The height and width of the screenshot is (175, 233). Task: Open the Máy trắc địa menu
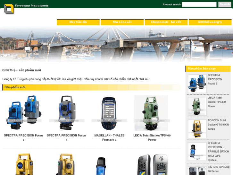point(78,22)
